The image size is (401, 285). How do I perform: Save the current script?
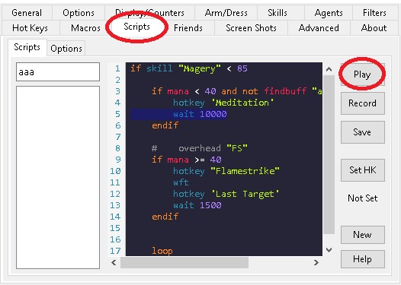(x=362, y=132)
